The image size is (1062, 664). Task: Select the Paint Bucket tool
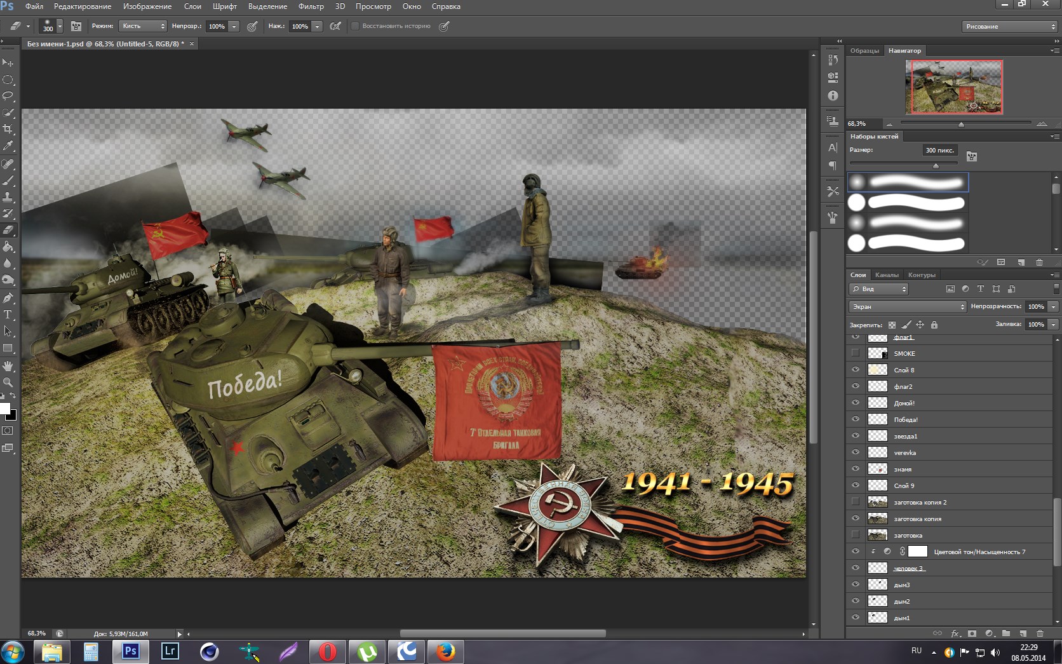[8, 247]
